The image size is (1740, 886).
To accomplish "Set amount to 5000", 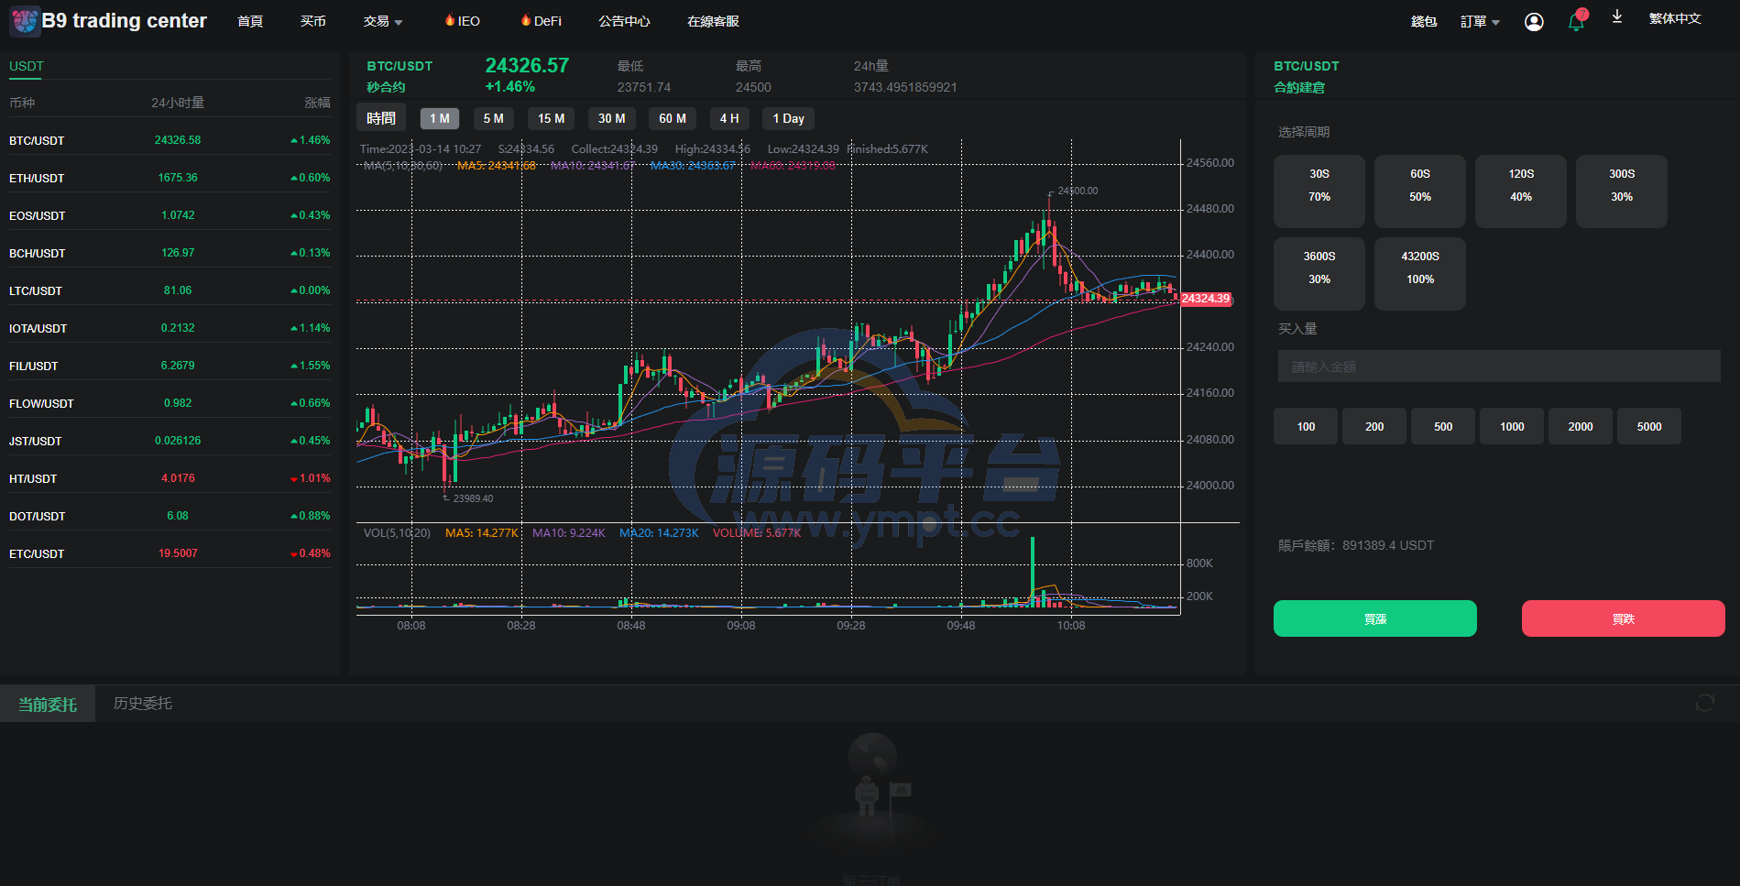I will pos(1649,426).
